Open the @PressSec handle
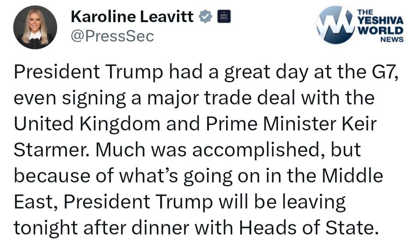The height and width of the screenshot is (247, 420). pyautogui.click(x=112, y=36)
